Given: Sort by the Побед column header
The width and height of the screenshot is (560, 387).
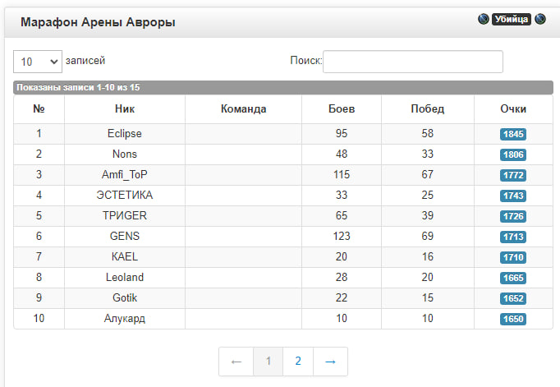Looking at the screenshot, I should click(427, 109).
